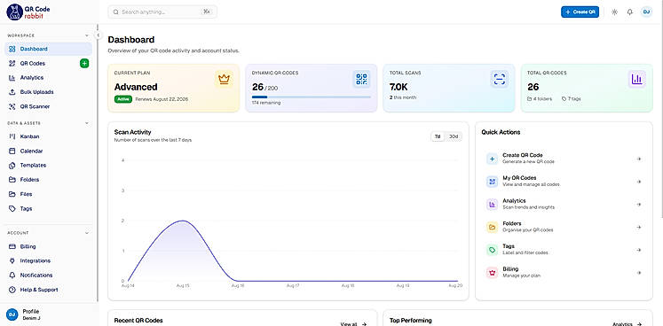Open the Kanban page
This screenshot has width=663, height=326.
click(x=48, y=136)
